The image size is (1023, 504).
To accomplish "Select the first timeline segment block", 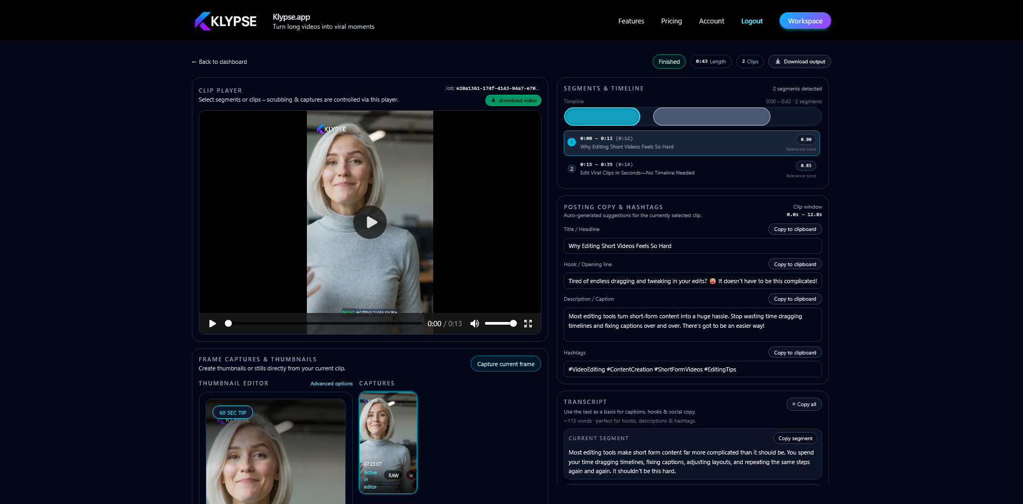I will (602, 116).
